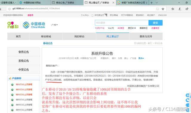This screenshot has width=191, height=113.
Task: Switch to the 中国移动官方网站 tab
Action: [x=35, y=3]
